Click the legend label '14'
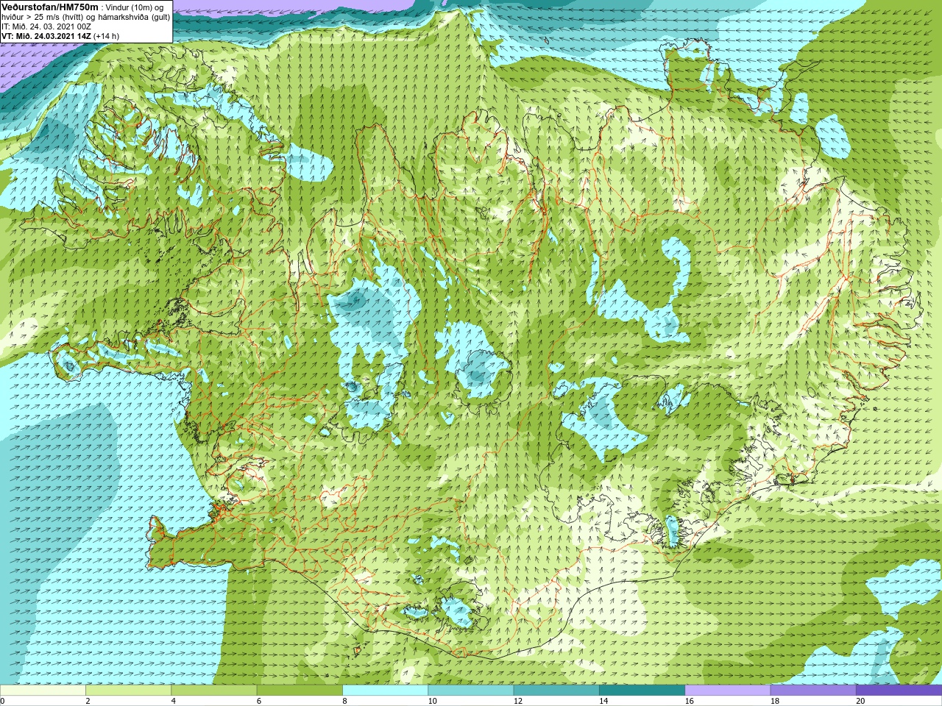Image resolution: width=942 pixels, height=706 pixels. (x=603, y=701)
